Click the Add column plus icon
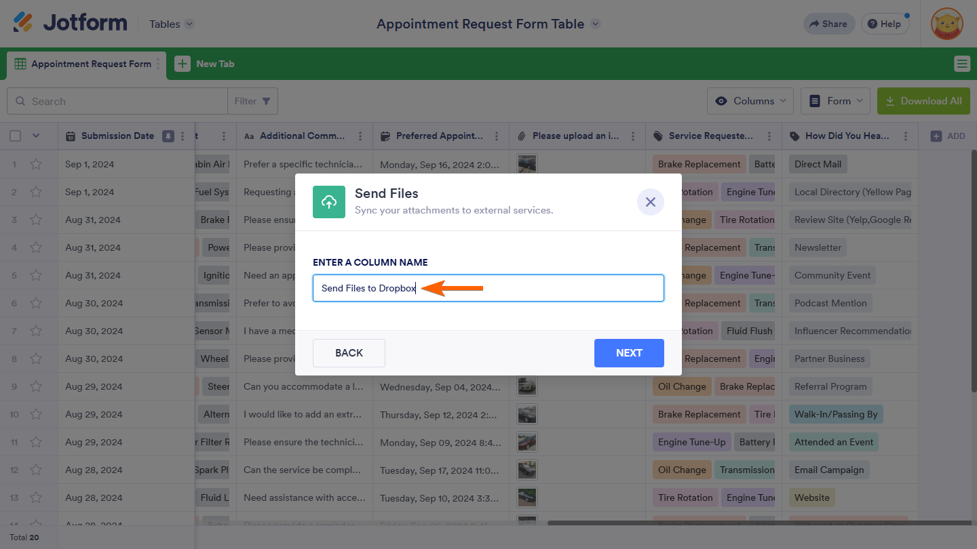Image resolution: width=977 pixels, height=549 pixels. coord(936,136)
